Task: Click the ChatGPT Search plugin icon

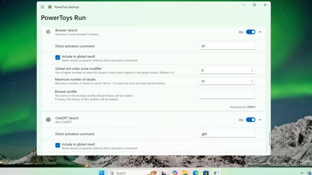Action: [48, 120]
